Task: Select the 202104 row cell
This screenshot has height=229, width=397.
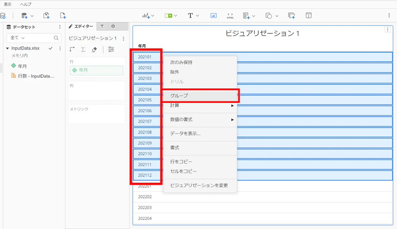Action: tap(145, 89)
